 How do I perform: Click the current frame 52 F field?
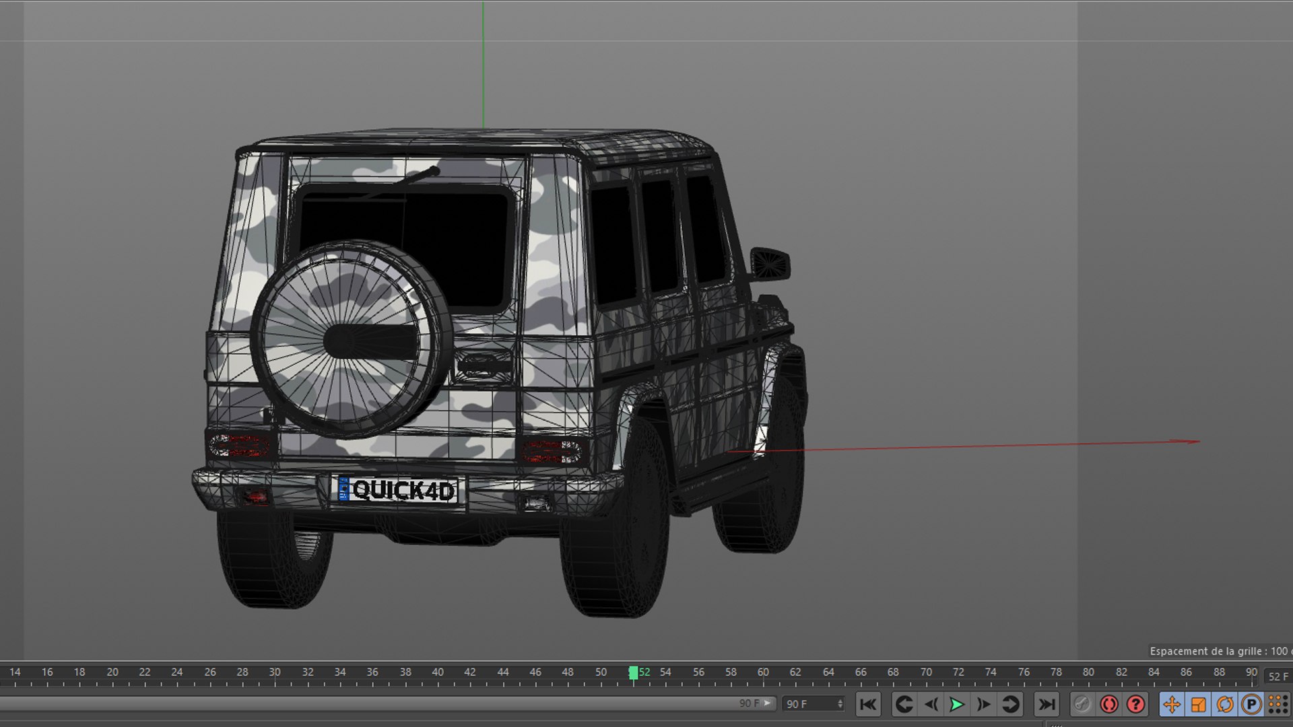pos(1278,677)
